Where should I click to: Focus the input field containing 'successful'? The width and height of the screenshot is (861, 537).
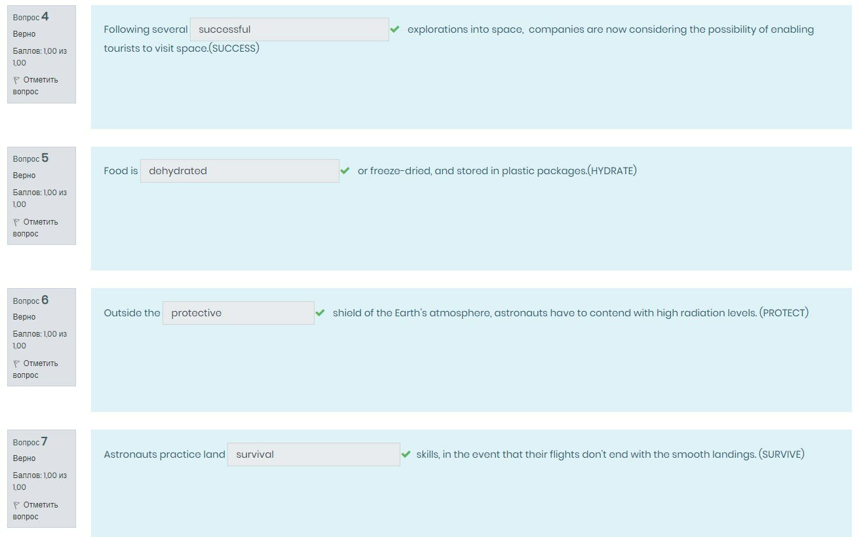pyautogui.click(x=289, y=29)
